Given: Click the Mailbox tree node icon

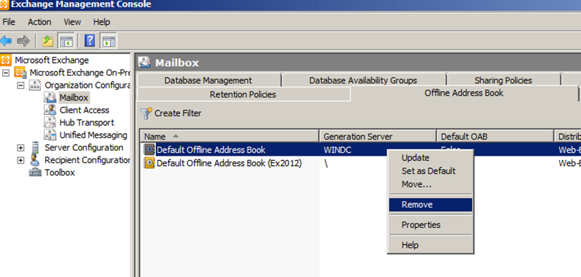Looking at the screenshot, I should (50, 97).
